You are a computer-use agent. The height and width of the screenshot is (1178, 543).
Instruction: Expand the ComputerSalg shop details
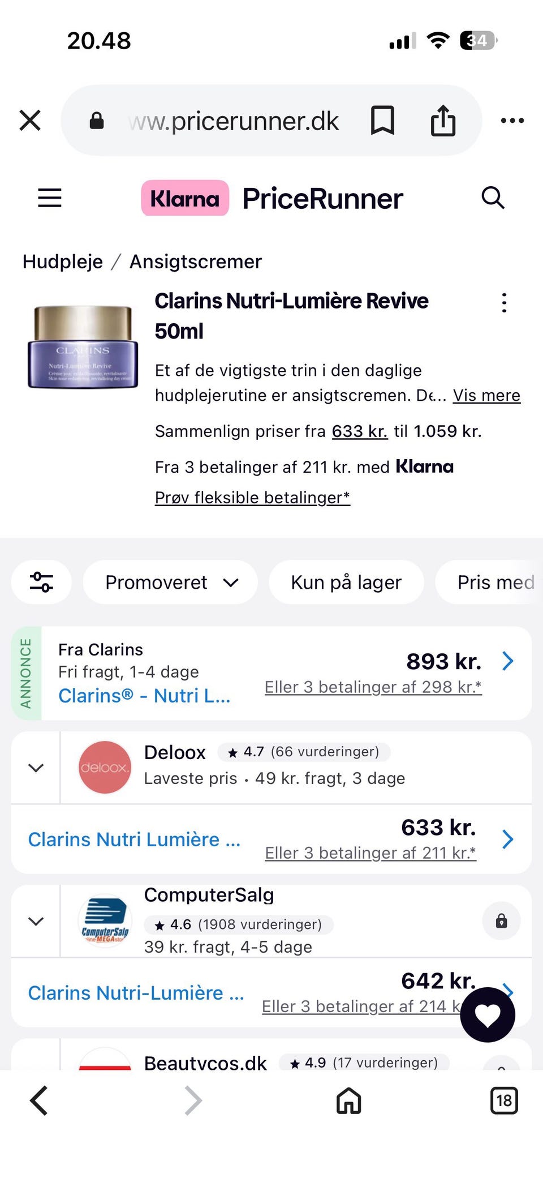(36, 921)
